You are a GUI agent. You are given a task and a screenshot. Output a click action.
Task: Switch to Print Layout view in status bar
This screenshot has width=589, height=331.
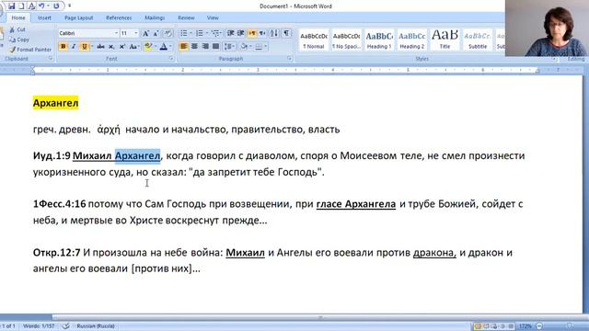(478, 325)
